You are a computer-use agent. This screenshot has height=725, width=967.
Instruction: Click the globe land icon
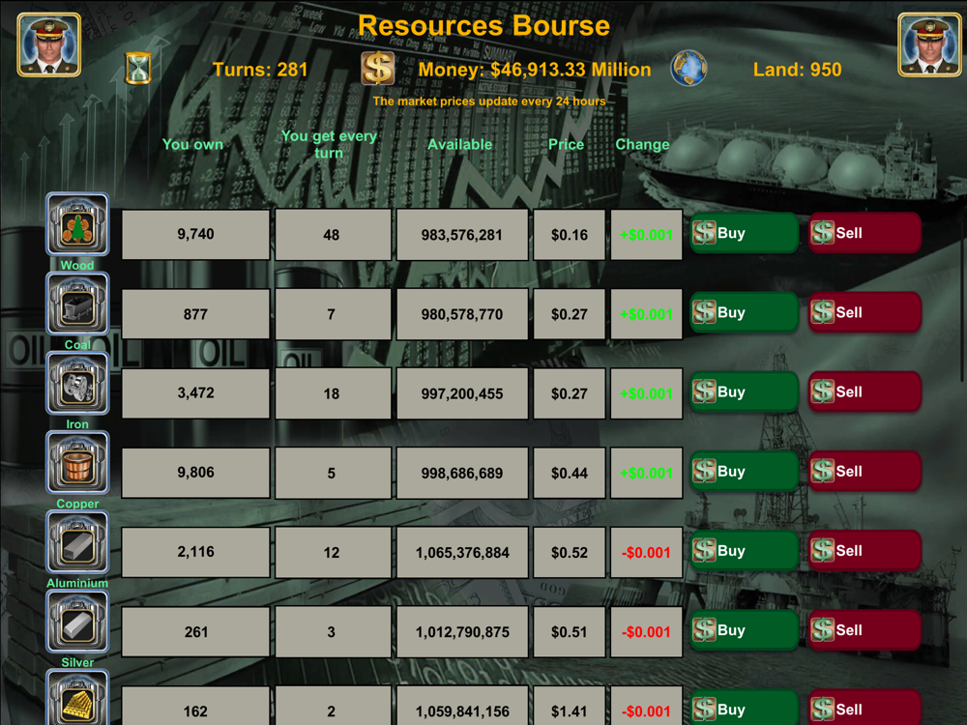pyautogui.click(x=689, y=68)
